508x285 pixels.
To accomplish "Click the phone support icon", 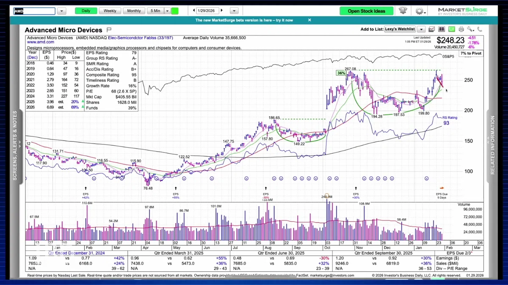I will click(480, 29).
